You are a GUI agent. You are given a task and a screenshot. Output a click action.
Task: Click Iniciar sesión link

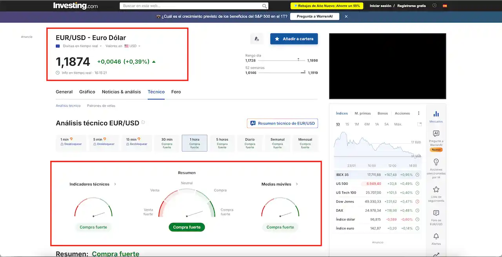click(380, 6)
